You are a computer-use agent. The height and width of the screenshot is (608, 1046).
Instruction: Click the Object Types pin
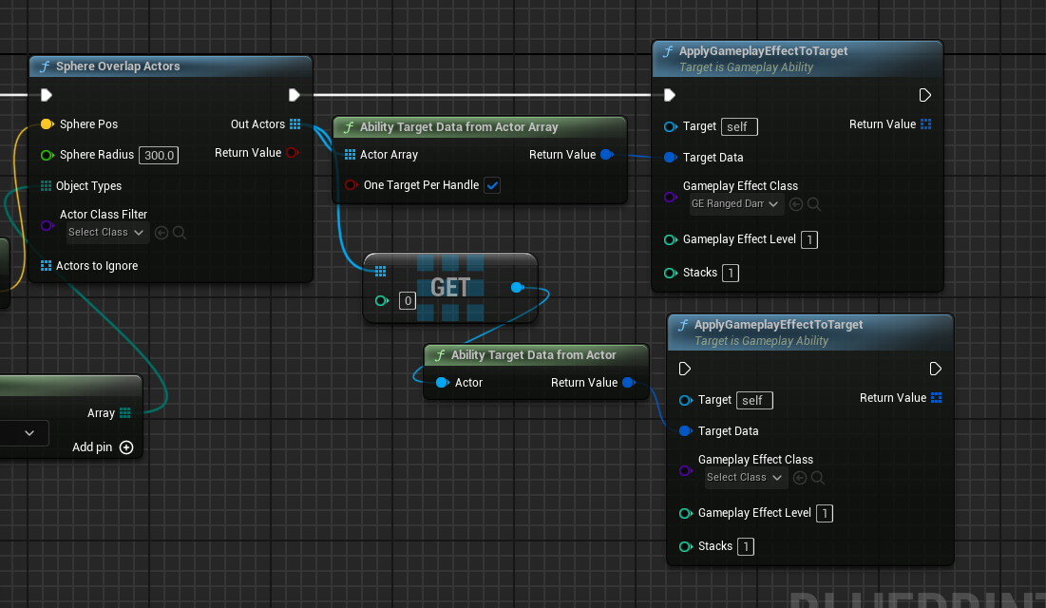(x=45, y=185)
